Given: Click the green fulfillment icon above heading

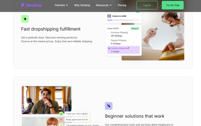Looking at the screenshot, I should (x=25, y=19).
